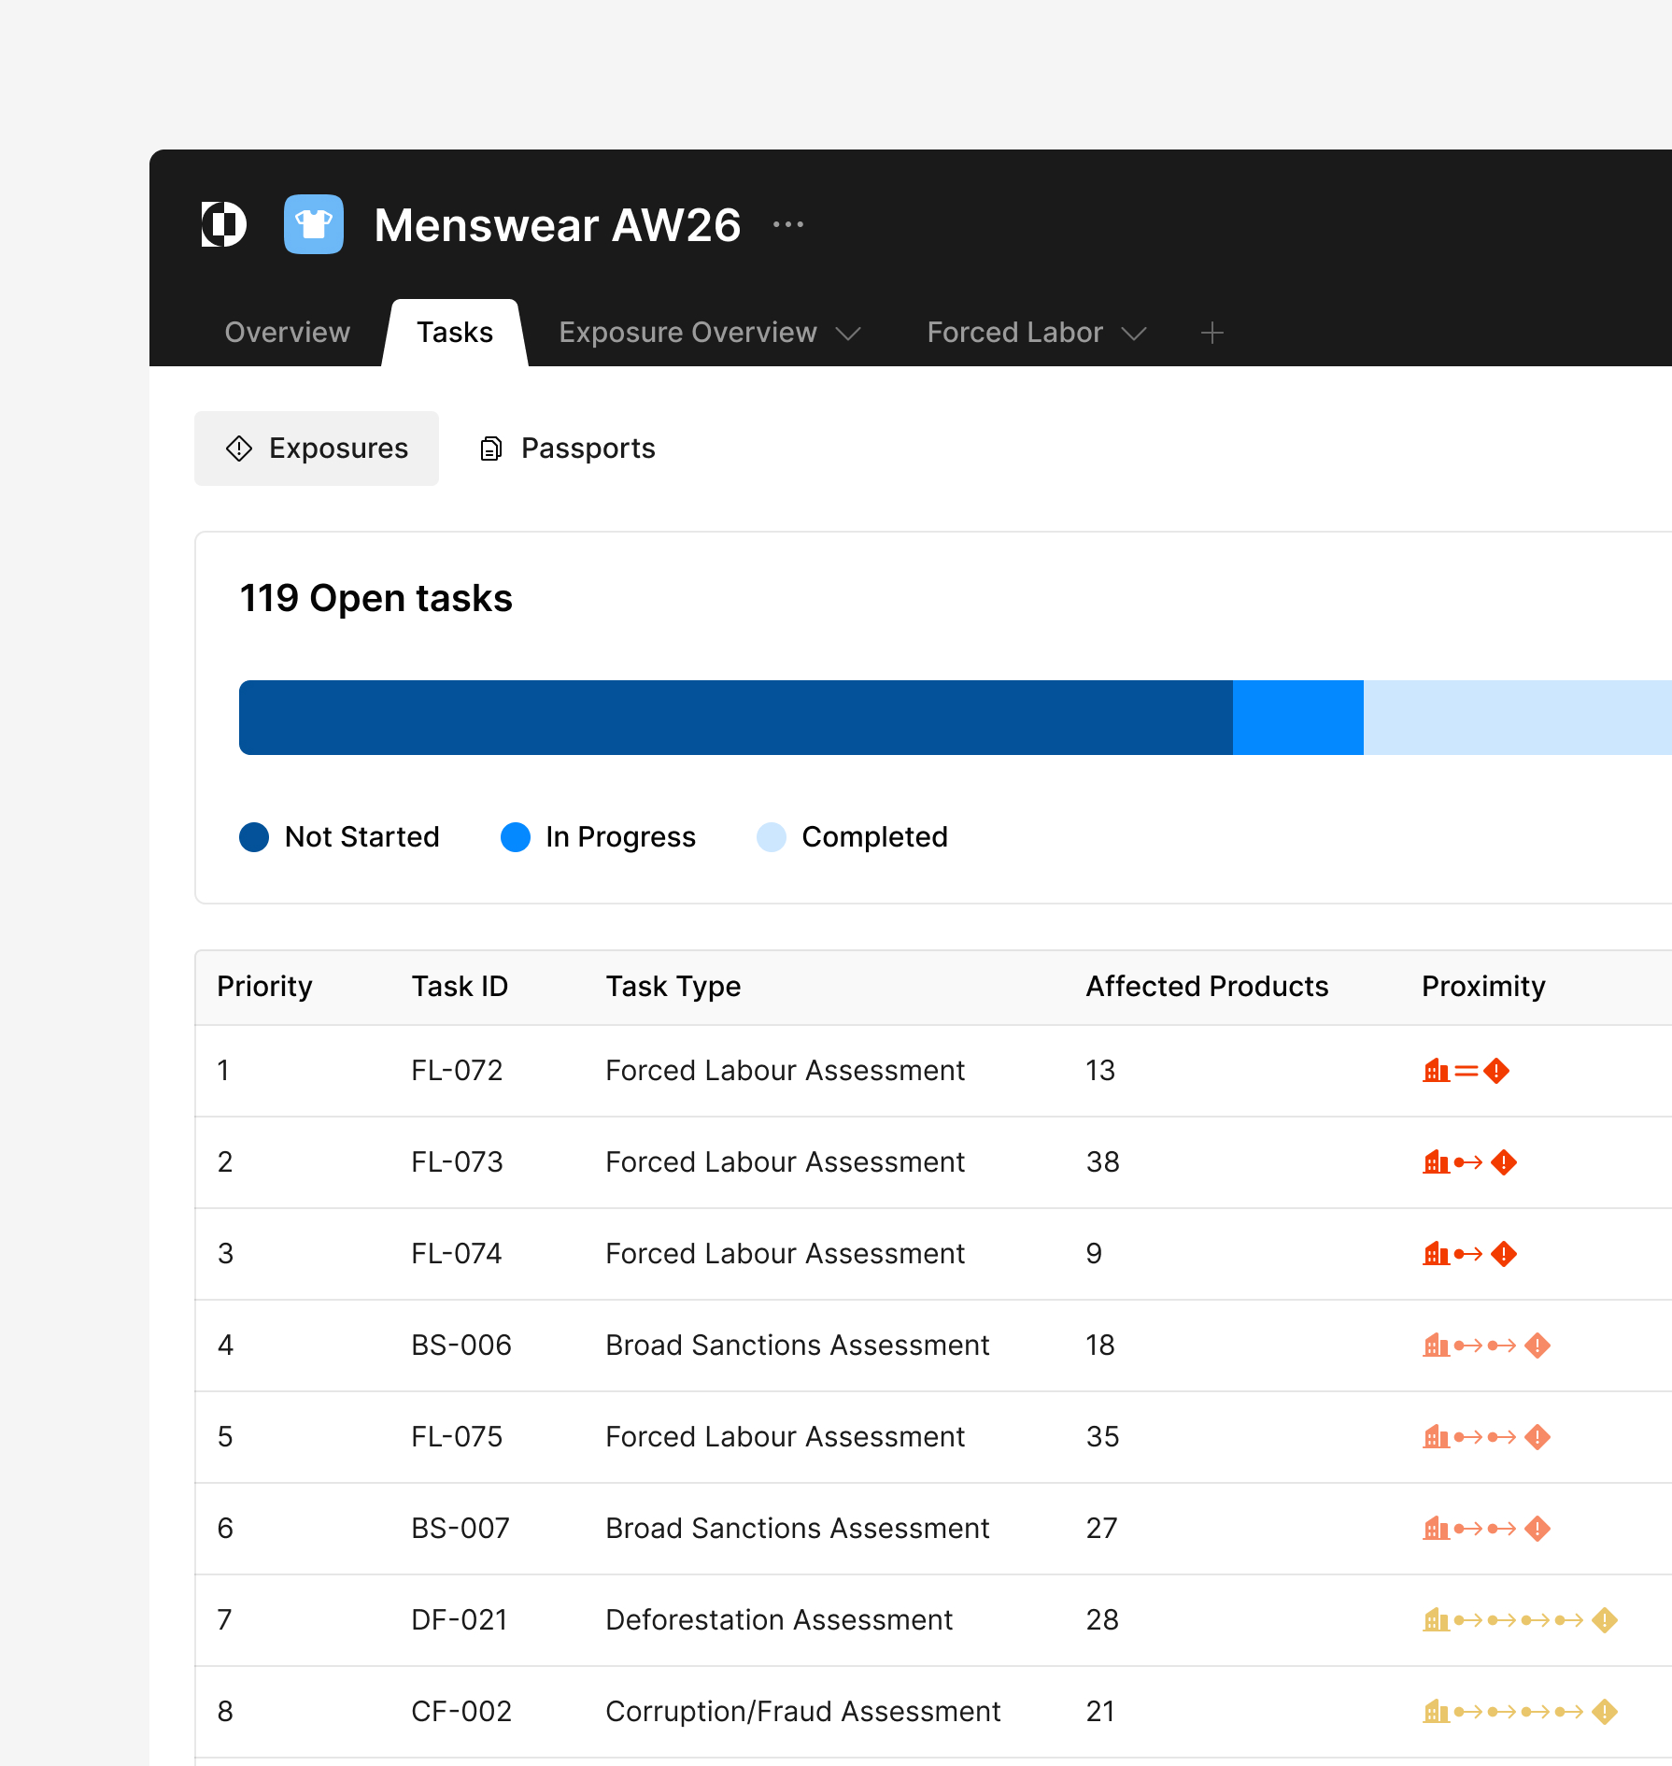Click proximity icon for task FL-072
This screenshot has width=1672, height=1766.
[1466, 1071]
